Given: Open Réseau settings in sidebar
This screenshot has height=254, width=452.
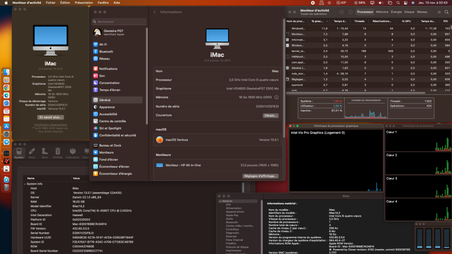Looking at the screenshot, I should coord(118,59).
